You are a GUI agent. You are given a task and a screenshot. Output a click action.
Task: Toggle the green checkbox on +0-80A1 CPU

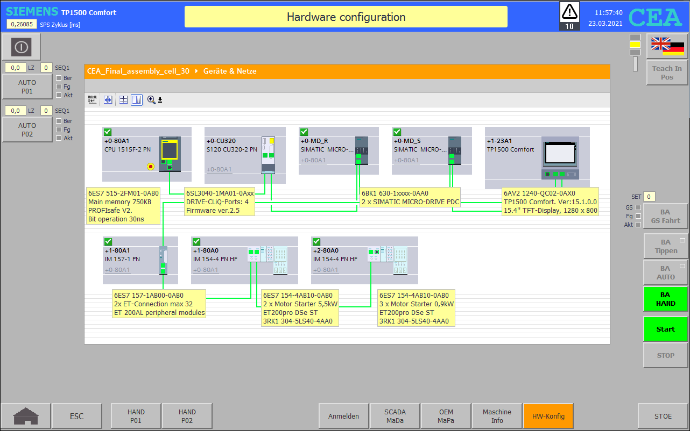coord(108,132)
